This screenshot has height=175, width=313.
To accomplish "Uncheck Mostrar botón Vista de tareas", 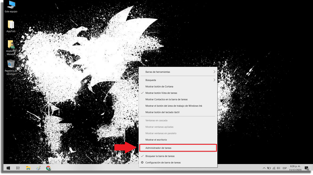I will coord(178,93).
